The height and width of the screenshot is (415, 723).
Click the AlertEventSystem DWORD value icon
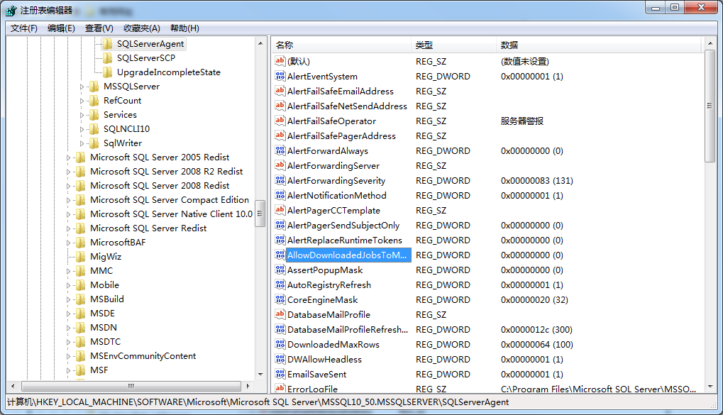(280, 77)
